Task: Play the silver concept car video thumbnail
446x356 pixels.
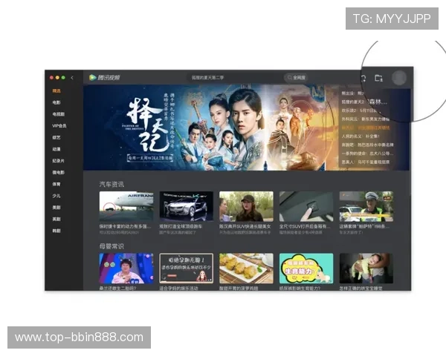Action: tap(187, 206)
